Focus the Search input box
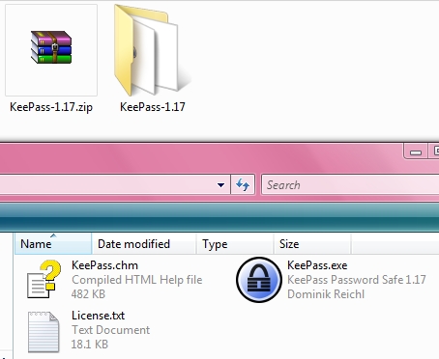The height and width of the screenshot is (359, 439). [x=350, y=185]
